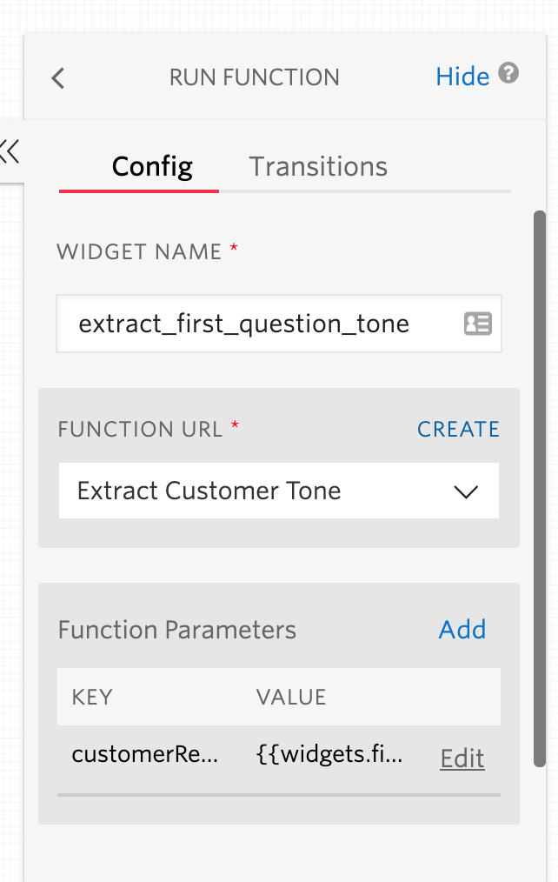Click the Function URL dropdown arrow
558x882 pixels.
coord(466,491)
